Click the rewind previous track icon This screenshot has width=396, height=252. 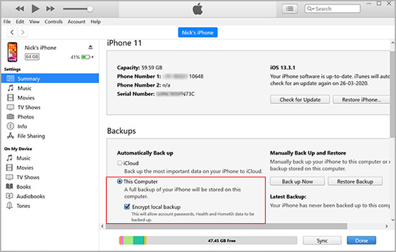pos(19,9)
